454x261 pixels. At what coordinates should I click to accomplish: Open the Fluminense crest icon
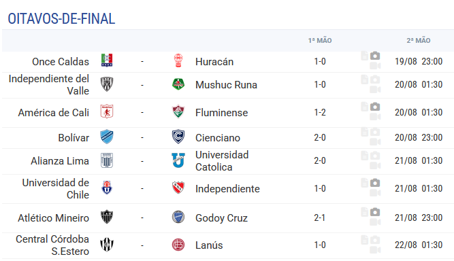coord(178,111)
